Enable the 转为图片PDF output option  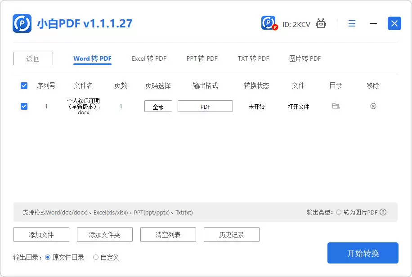(340, 212)
